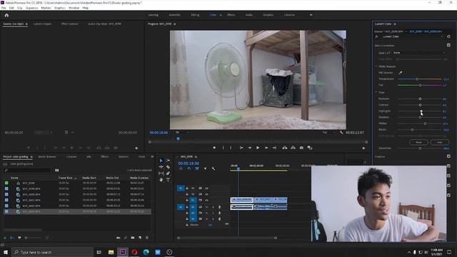
Task: Click the Home icon
Action: [x=6, y=15]
